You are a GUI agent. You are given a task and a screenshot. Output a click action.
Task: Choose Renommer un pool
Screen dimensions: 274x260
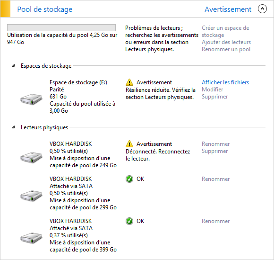click(226, 49)
